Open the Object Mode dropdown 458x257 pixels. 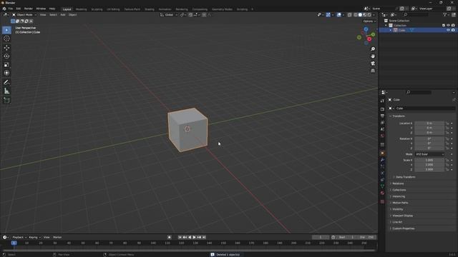(x=24, y=15)
